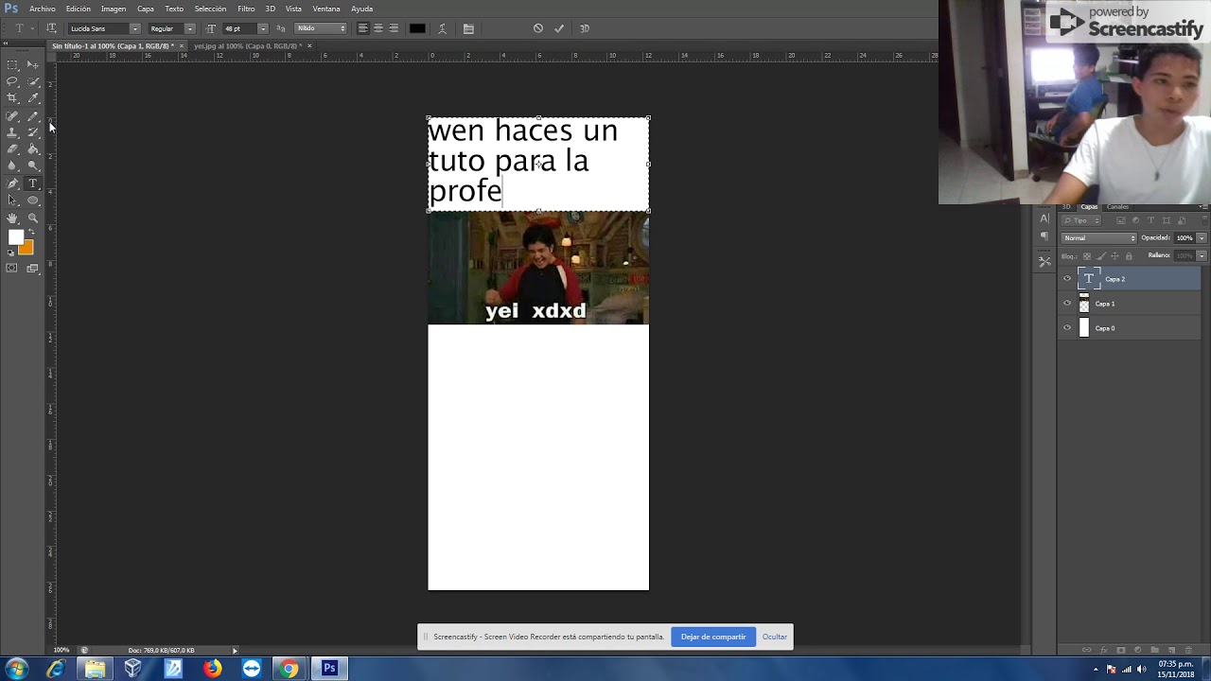Viewport: 1211px width, 681px height.
Task: Hide the Capa 1 layer
Action: tap(1067, 304)
